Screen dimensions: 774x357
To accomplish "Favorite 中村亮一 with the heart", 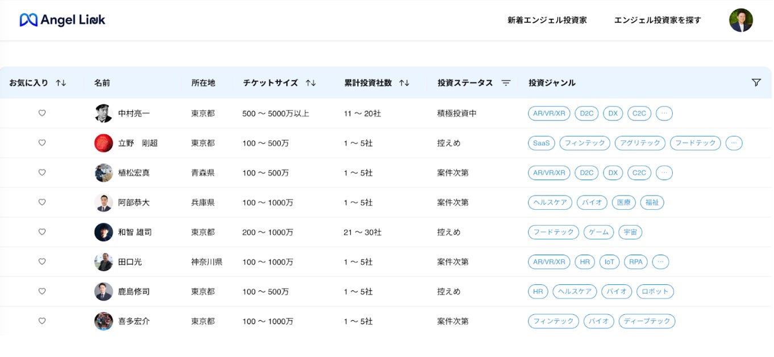I will coord(42,113).
